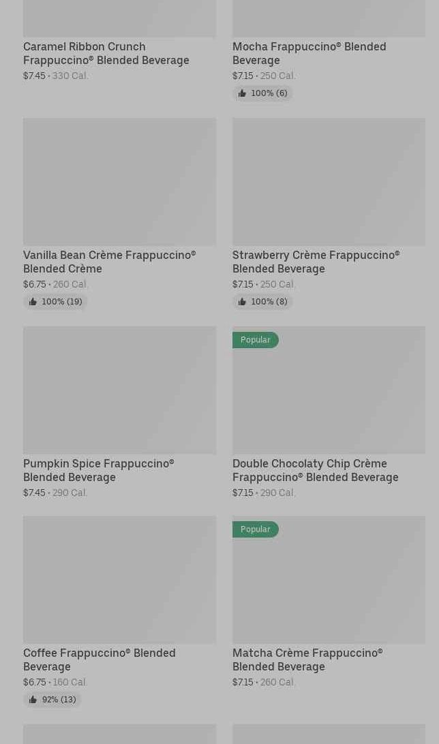Choose Strawberry Crème Frappuccino title text
The height and width of the screenshot is (744, 439).
pos(316,262)
